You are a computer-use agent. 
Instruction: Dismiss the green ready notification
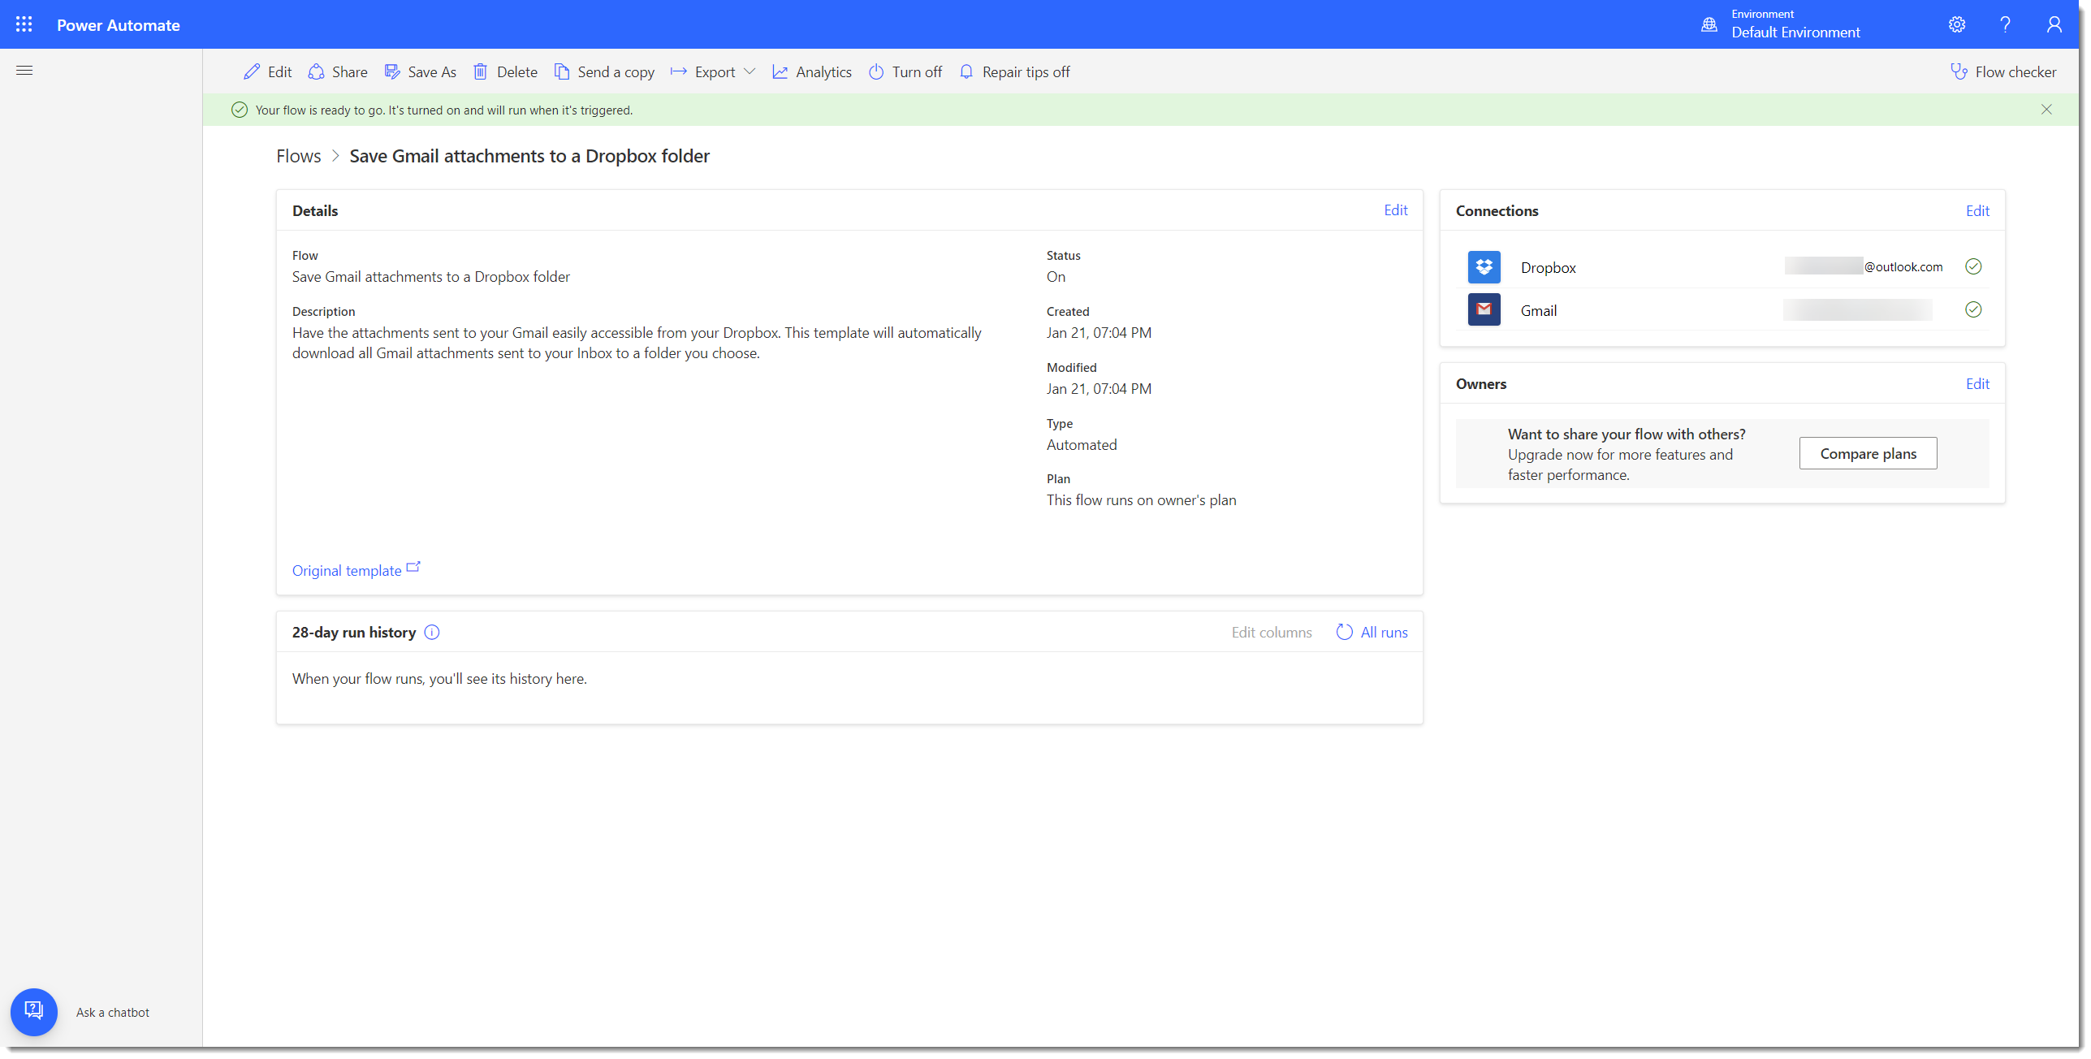[2046, 110]
